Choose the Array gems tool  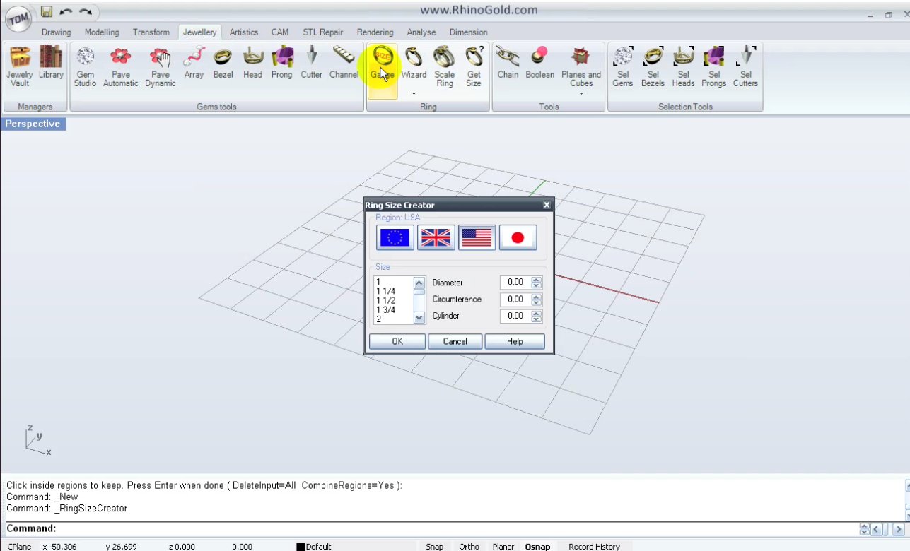(194, 63)
